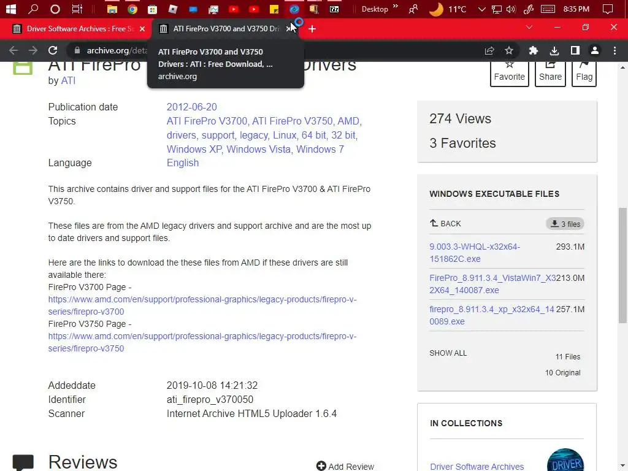The width and height of the screenshot is (628, 471).
Task: Close the Driver Software Archives tab
Action: click(x=142, y=29)
